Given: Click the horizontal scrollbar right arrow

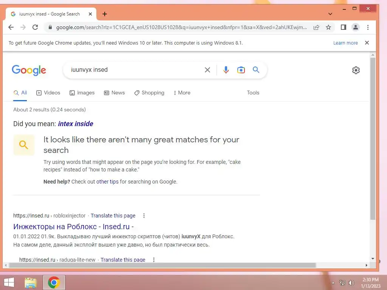Looking at the screenshot, I should point(367,265).
